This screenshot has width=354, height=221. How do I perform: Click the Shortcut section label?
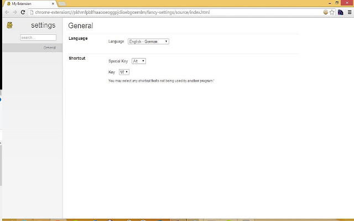click(77, 58)
